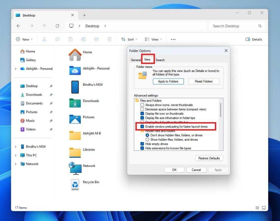Click the Apply button in Folder Options
Screen dimensions: 280x221
click(218, 170)
